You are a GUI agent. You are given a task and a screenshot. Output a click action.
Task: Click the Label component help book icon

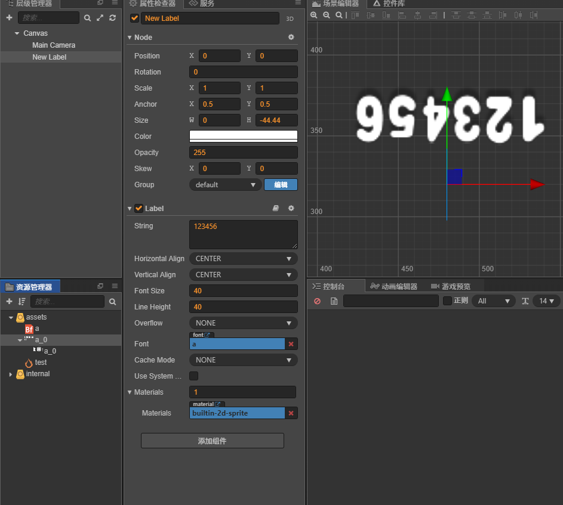coord(275,208)
